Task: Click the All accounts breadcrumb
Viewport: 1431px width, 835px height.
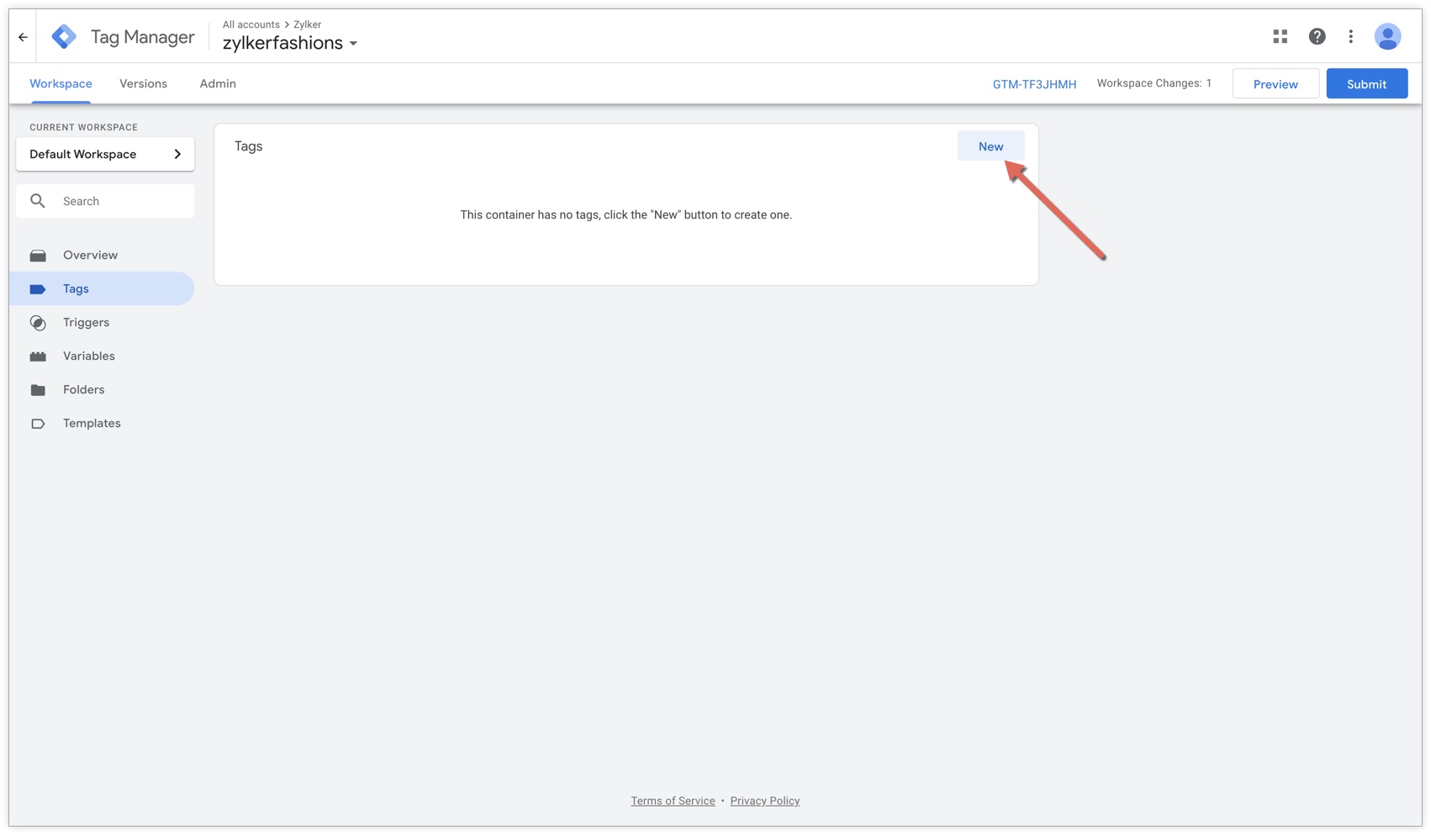Action: tap(251, 24)
